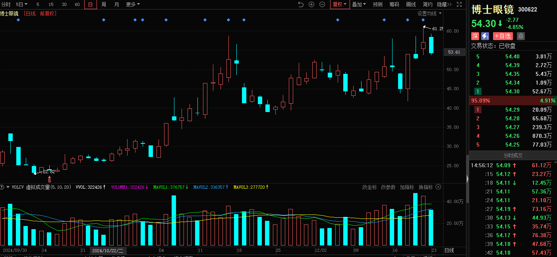Toggle 画线 drawing tools

point(411,4)
